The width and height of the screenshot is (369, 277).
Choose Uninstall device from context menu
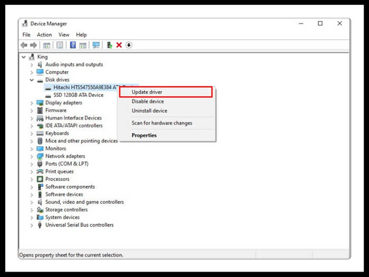(167, 111)
